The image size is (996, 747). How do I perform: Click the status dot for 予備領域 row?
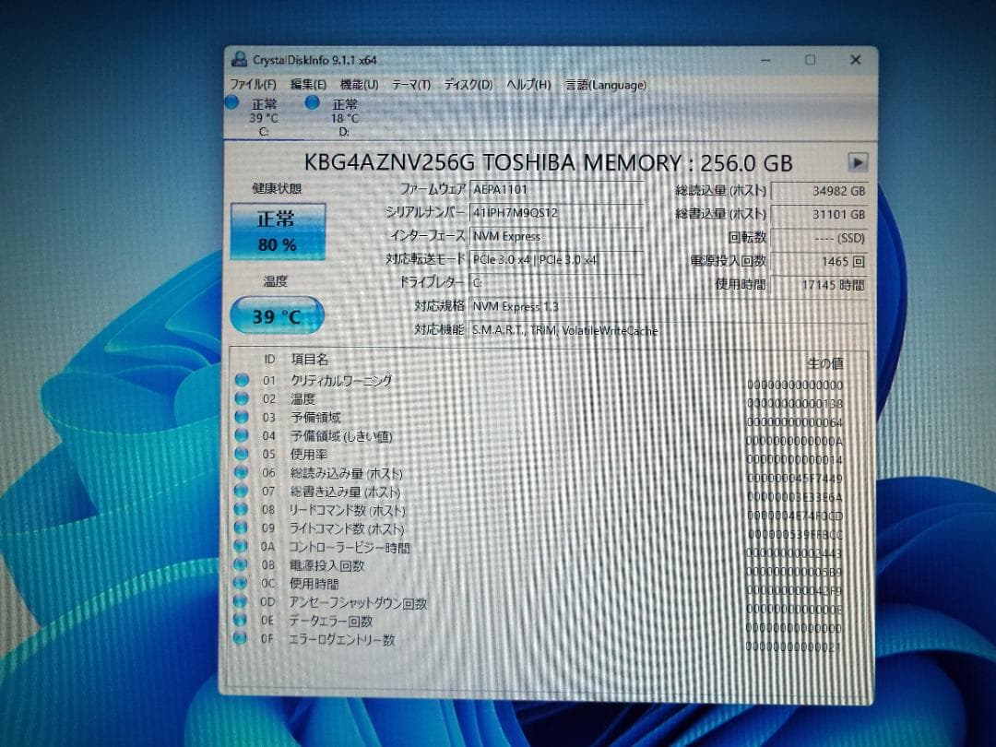pyautogui.click(x=243, y=417)
